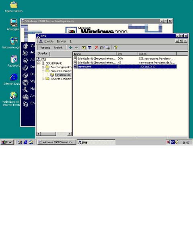Click scroll right arrow in tree pane
Viewport: 193px width, 227px height.
(x=70, y=134)
